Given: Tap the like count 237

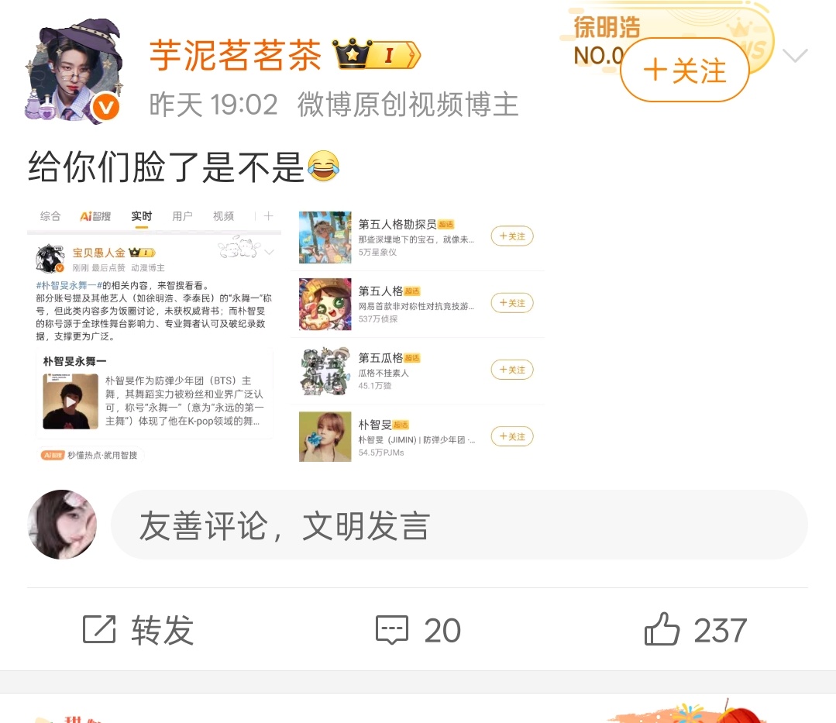Looking at the screenshot, I should (x=721, y=630).
